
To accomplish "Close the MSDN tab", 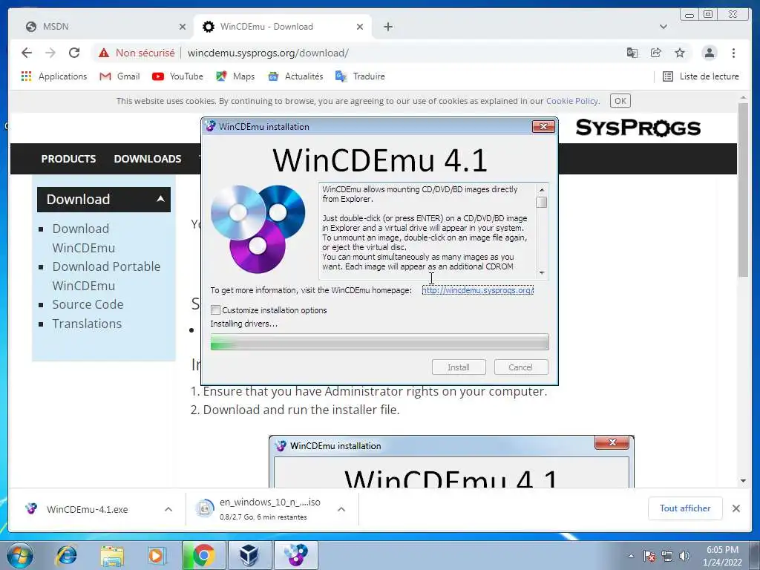I will pos(183,27).
